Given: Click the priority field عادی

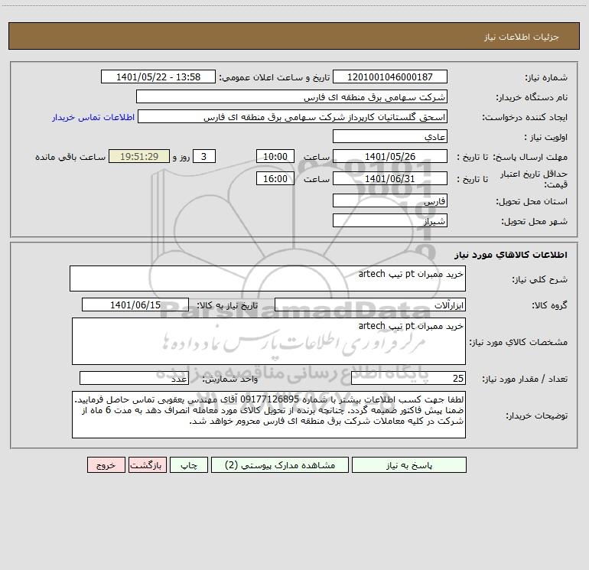Looking at the screenshot, I should click(390, 136).
